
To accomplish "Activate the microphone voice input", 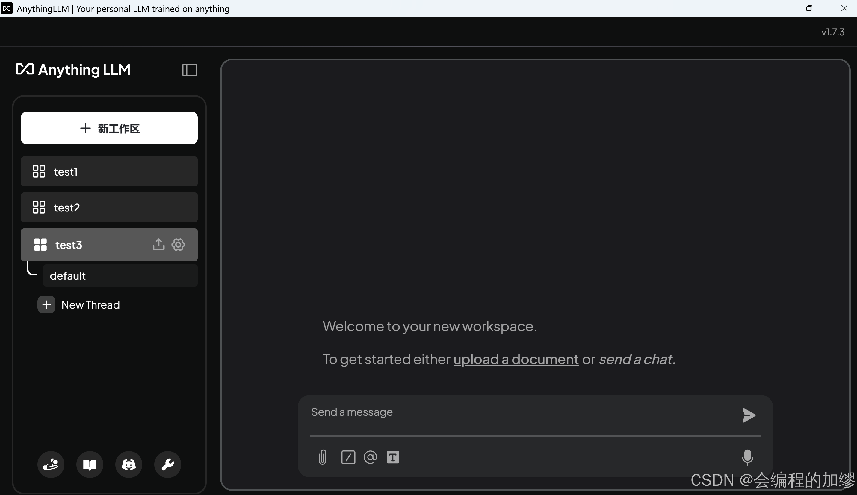I will point(747,457).
